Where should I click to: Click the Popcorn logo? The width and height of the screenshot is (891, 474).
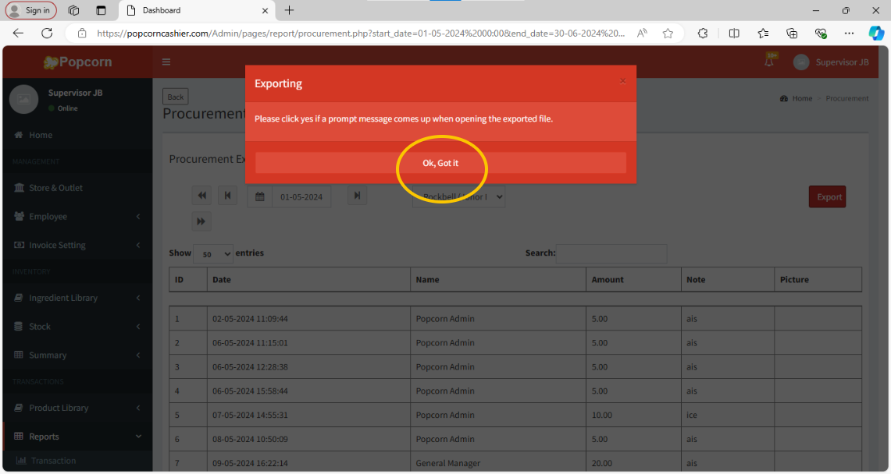click(78, 62)
